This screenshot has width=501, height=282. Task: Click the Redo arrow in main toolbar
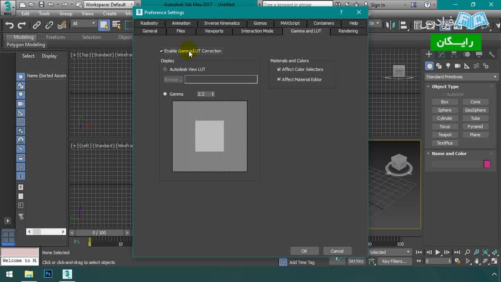[x=22, y=25]
